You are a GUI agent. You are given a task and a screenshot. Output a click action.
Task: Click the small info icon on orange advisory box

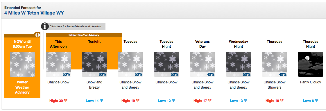(37, 35)
